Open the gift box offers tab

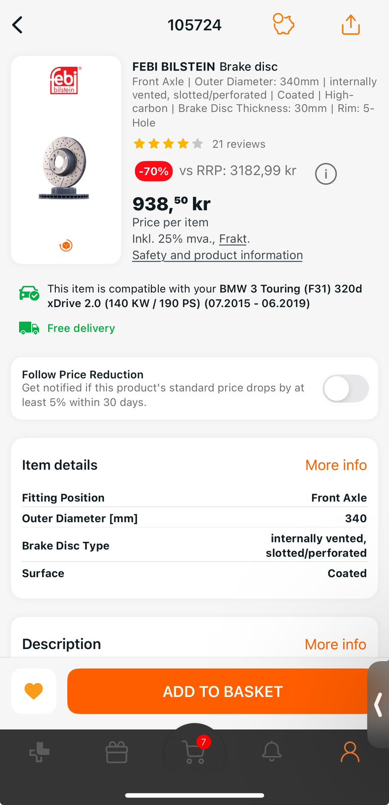[117, 753]
